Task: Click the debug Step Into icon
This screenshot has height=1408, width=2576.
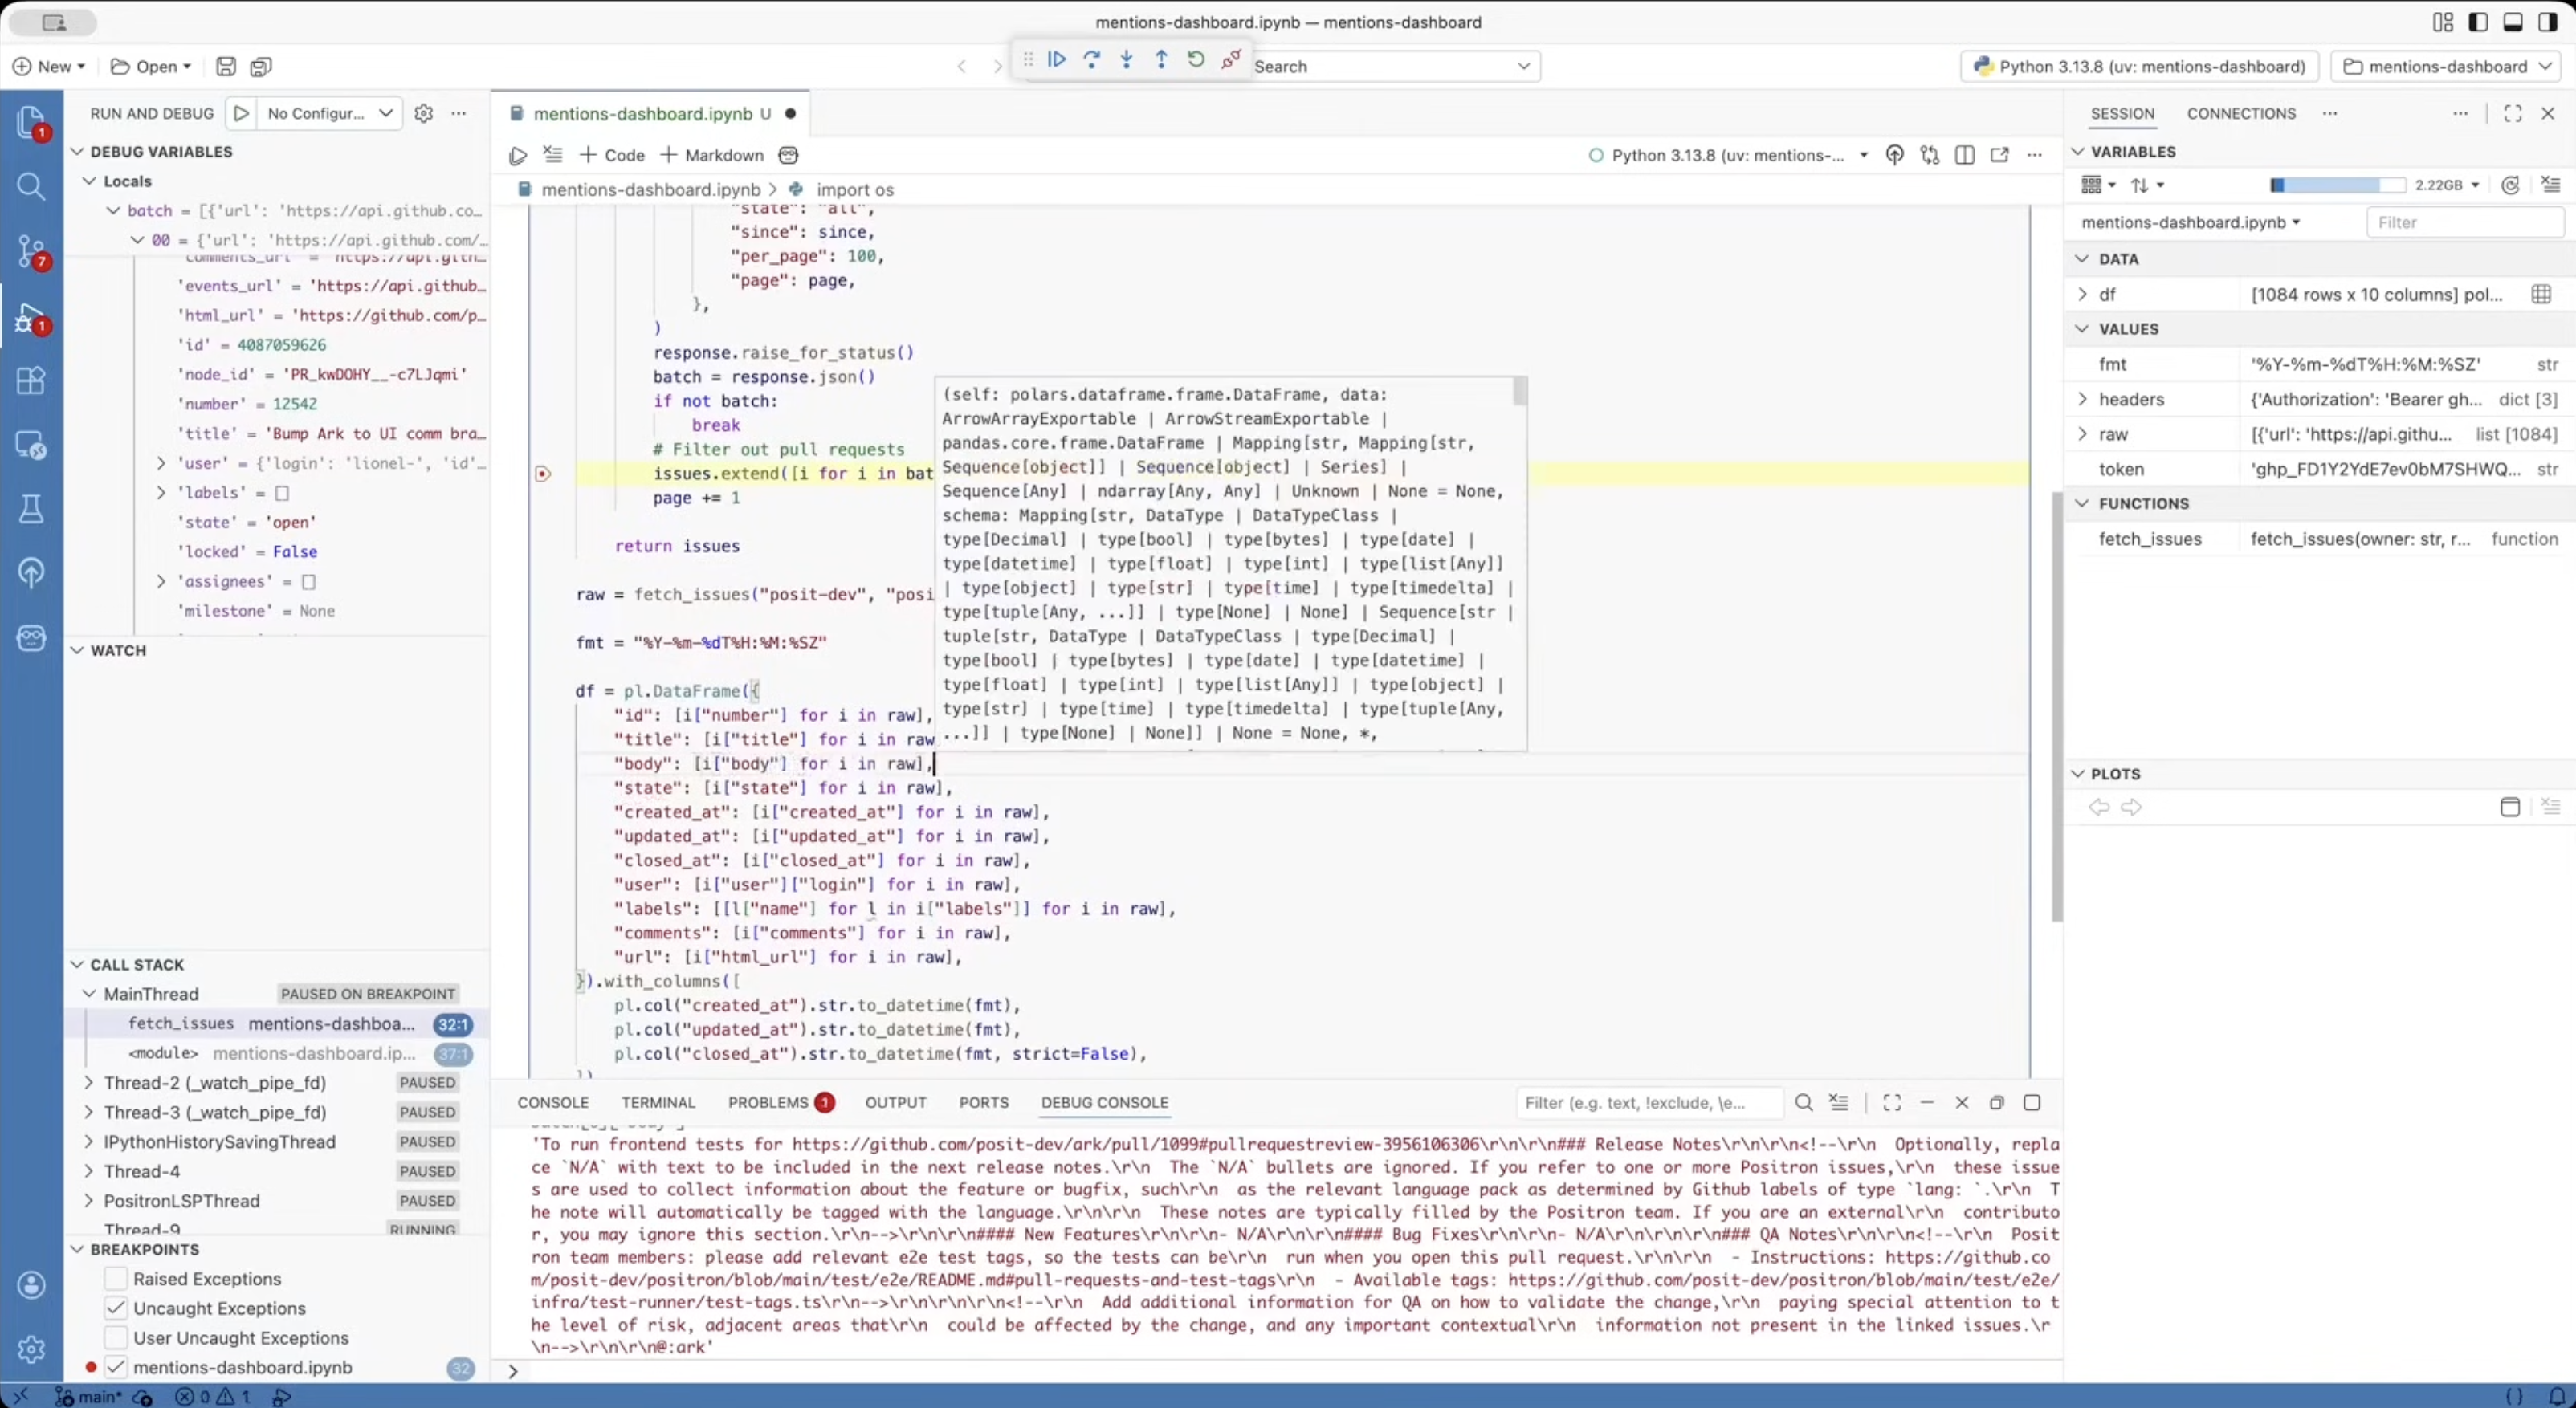Action: click(x=1126, y=60)
